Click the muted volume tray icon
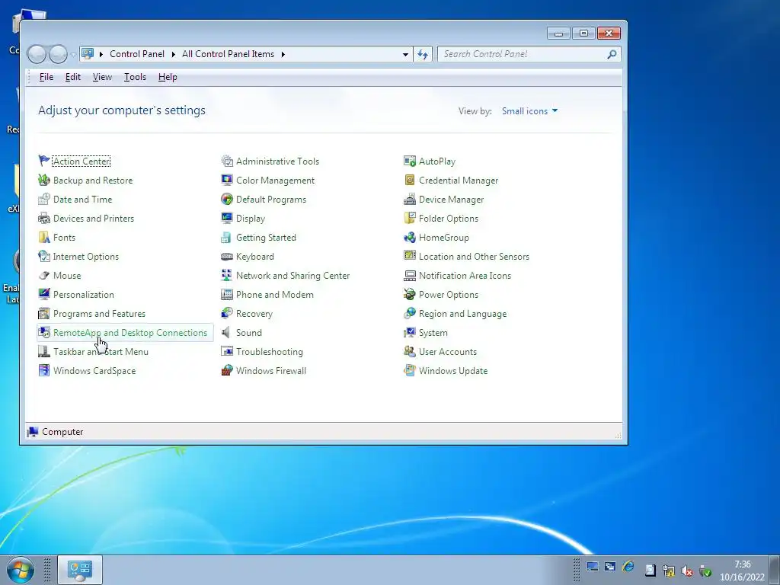The height and width of the screenshot is (585, 780). point(687,571)
